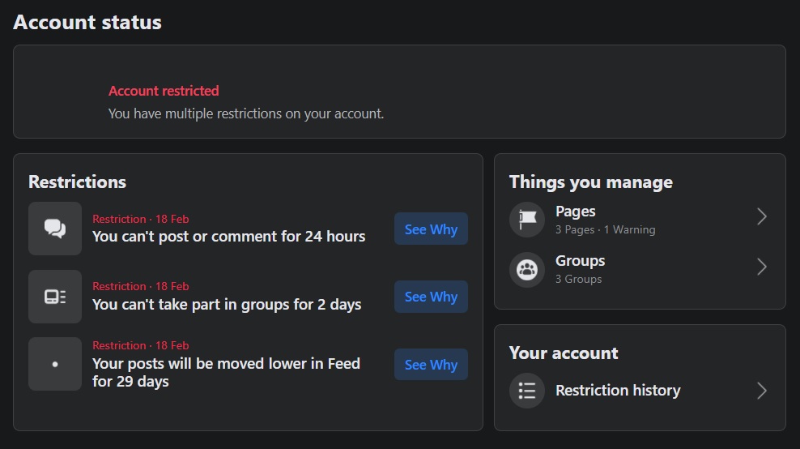Click the '3 Groups' subtitle

(x=579, y=280)
